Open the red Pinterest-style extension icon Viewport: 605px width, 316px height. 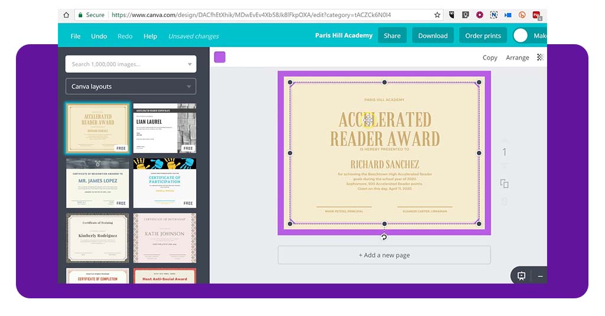click(536, 15)
